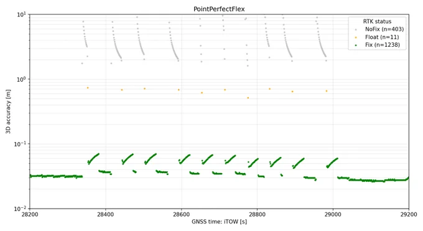Click the 29000 x-axis tick label
This screenshot has width=423, height=231.
click(333, 215)
